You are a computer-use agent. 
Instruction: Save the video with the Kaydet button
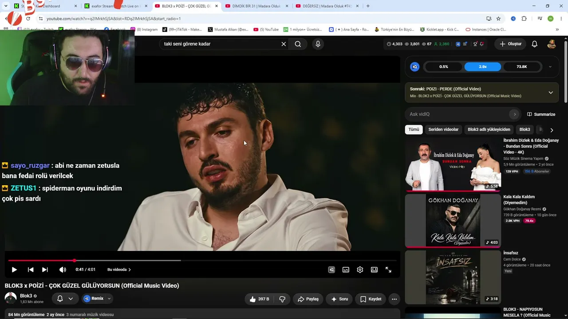pyautogui.click(x=371, y=299)
